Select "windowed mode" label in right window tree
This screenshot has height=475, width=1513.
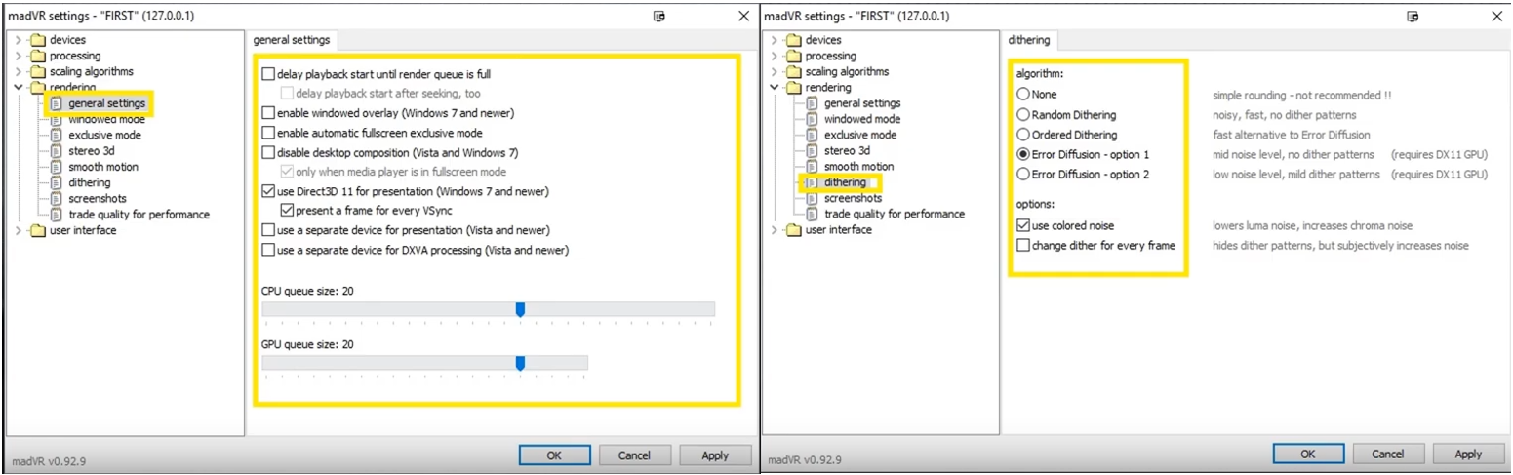coord(862,119)
